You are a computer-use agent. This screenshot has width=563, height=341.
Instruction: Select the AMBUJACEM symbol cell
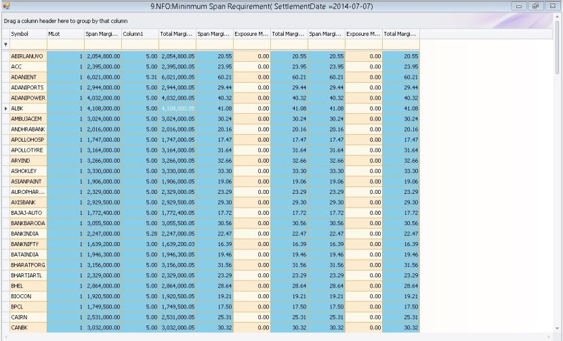(x=28, y=119)
